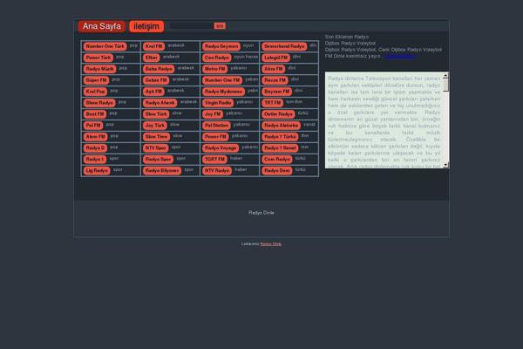
Task: Open Aşk FM arabesk station
Action: 153,92
